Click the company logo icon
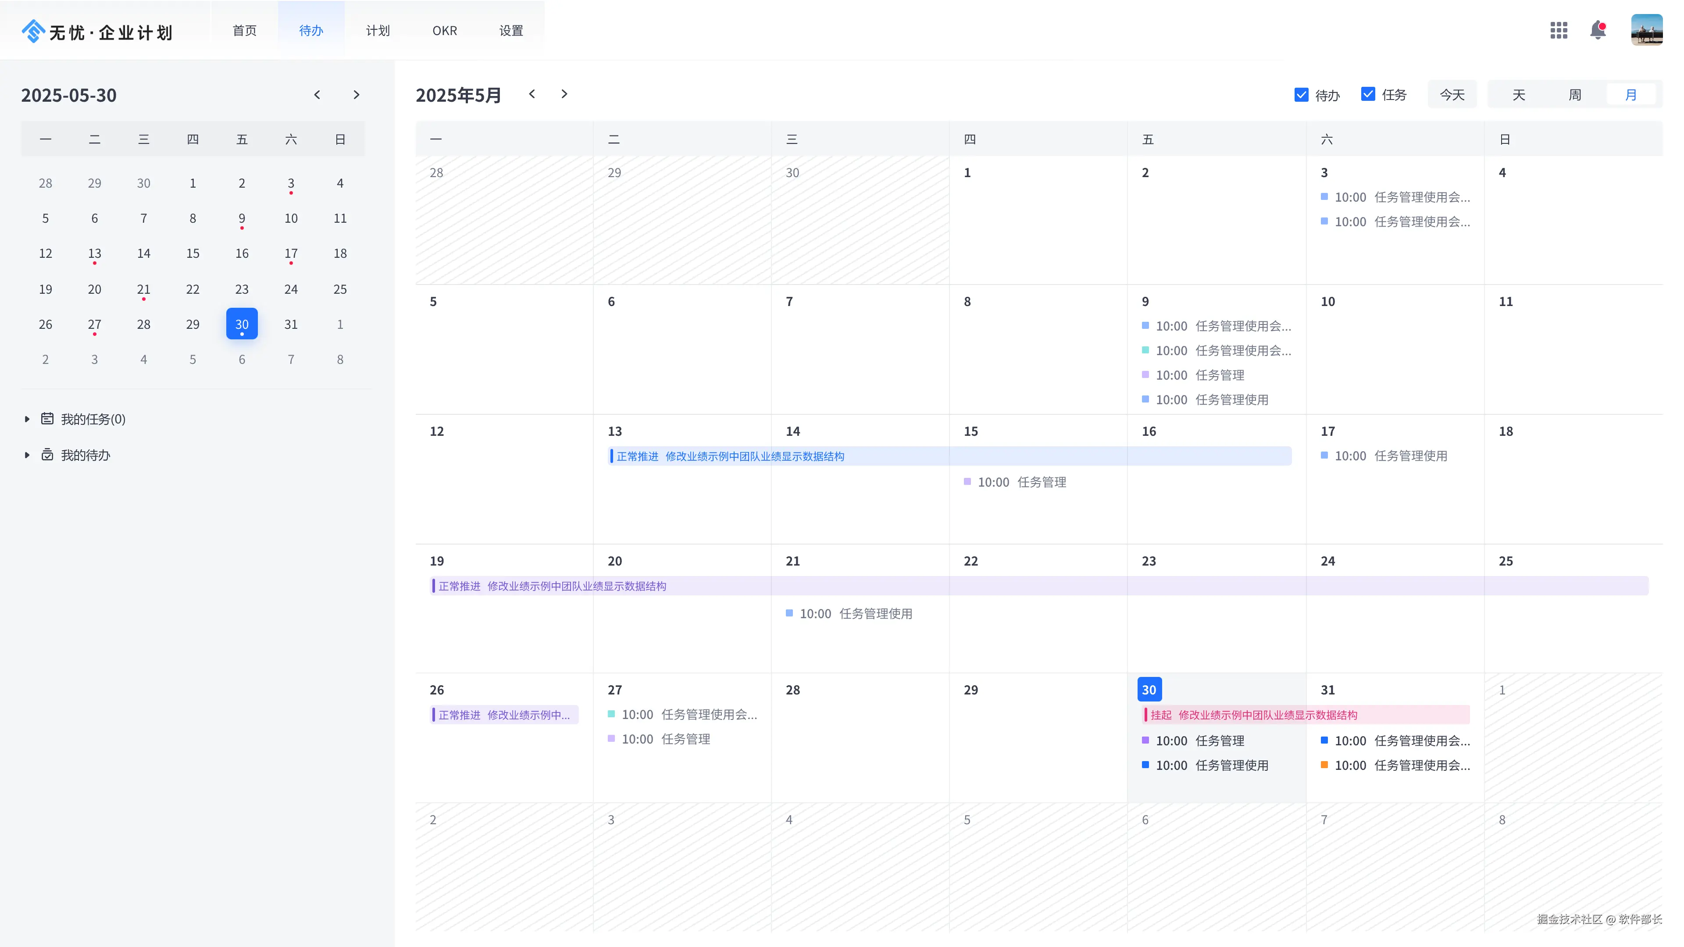 pos(33,31)
